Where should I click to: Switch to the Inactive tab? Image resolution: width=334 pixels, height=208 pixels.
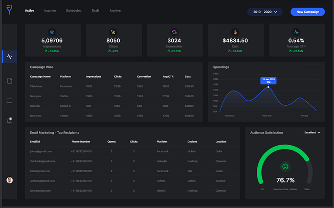coord(50,11)
